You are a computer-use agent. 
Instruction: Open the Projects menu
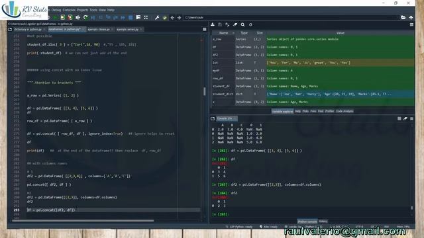coord(82,10)
